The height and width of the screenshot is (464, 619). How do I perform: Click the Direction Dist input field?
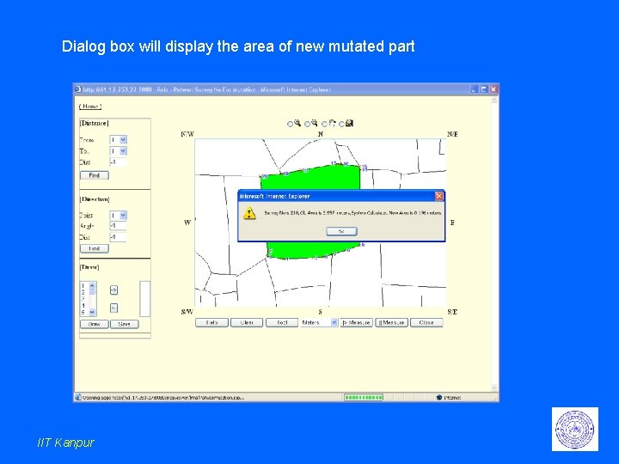(119, 237)
